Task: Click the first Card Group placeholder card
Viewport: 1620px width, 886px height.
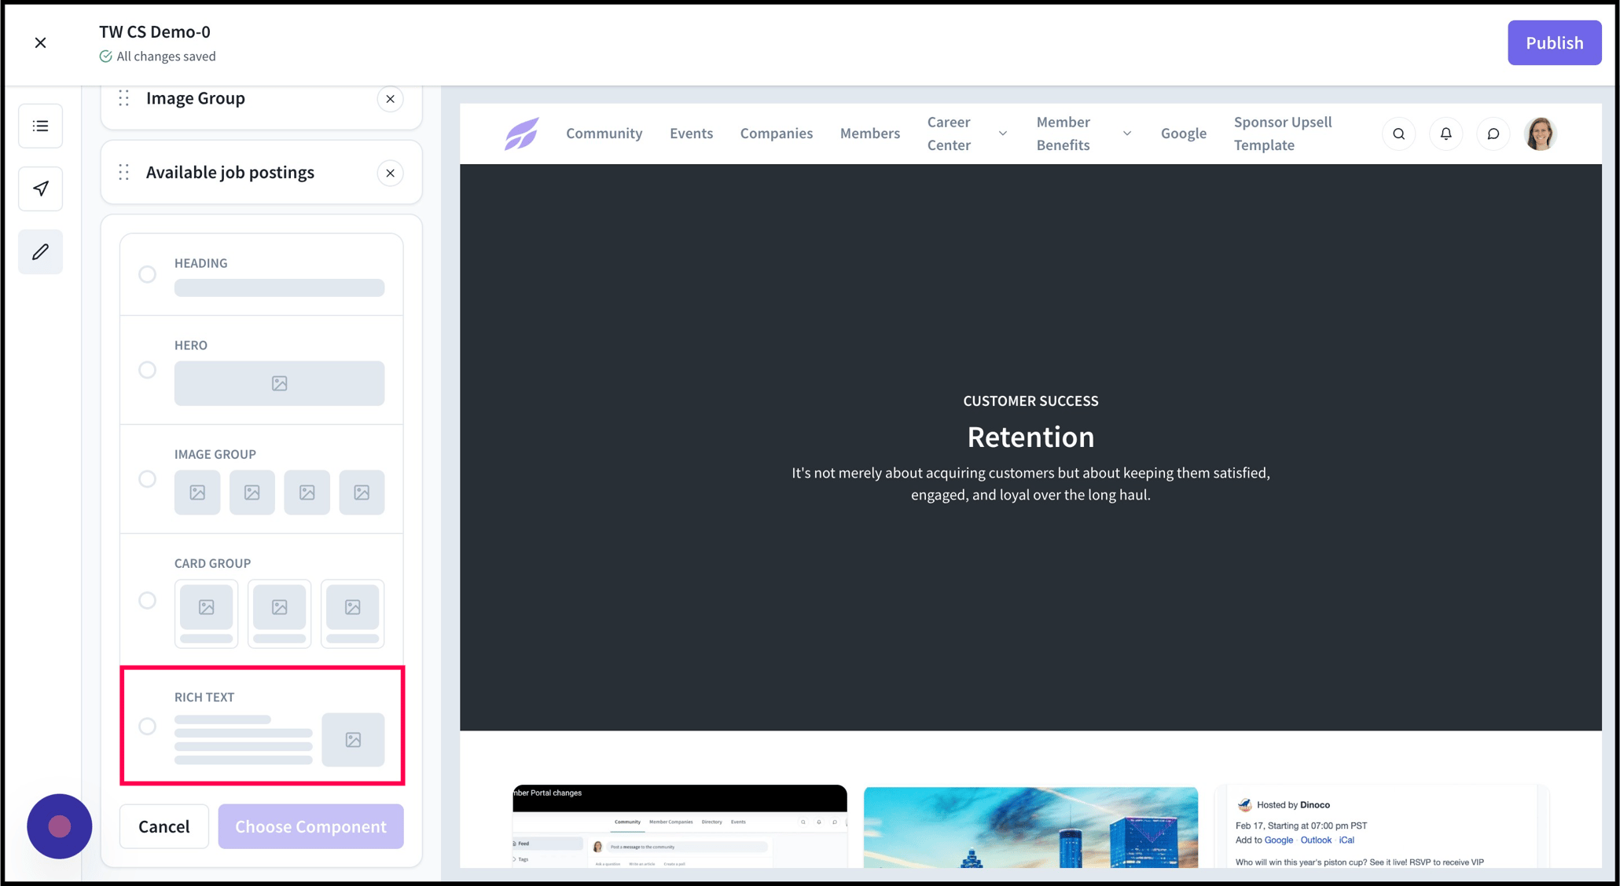Action: coord(206,613)
